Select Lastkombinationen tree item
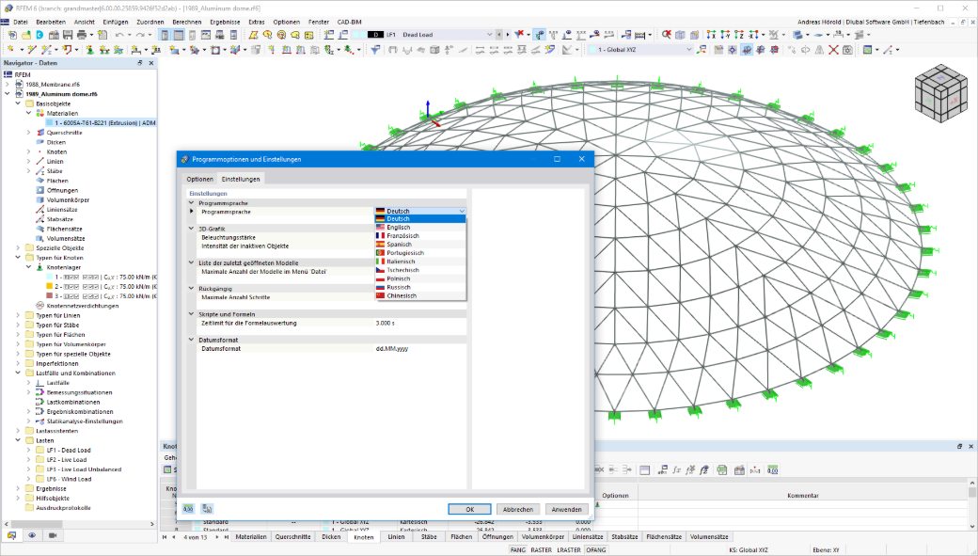This screenshot has width=978, height=556. 73,403
